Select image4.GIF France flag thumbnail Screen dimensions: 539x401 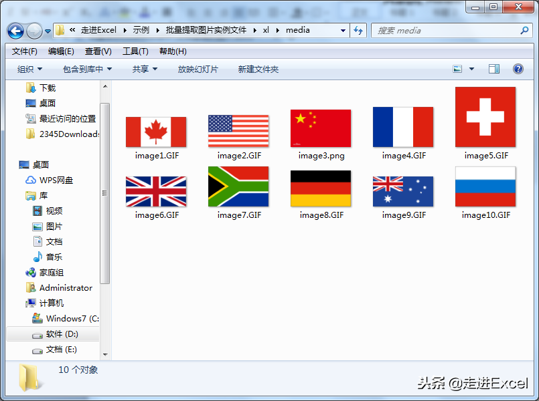(403, 127)
